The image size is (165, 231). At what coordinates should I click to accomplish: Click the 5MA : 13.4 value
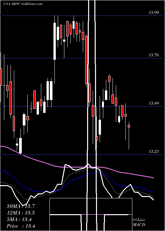click(x=19, y=219)
